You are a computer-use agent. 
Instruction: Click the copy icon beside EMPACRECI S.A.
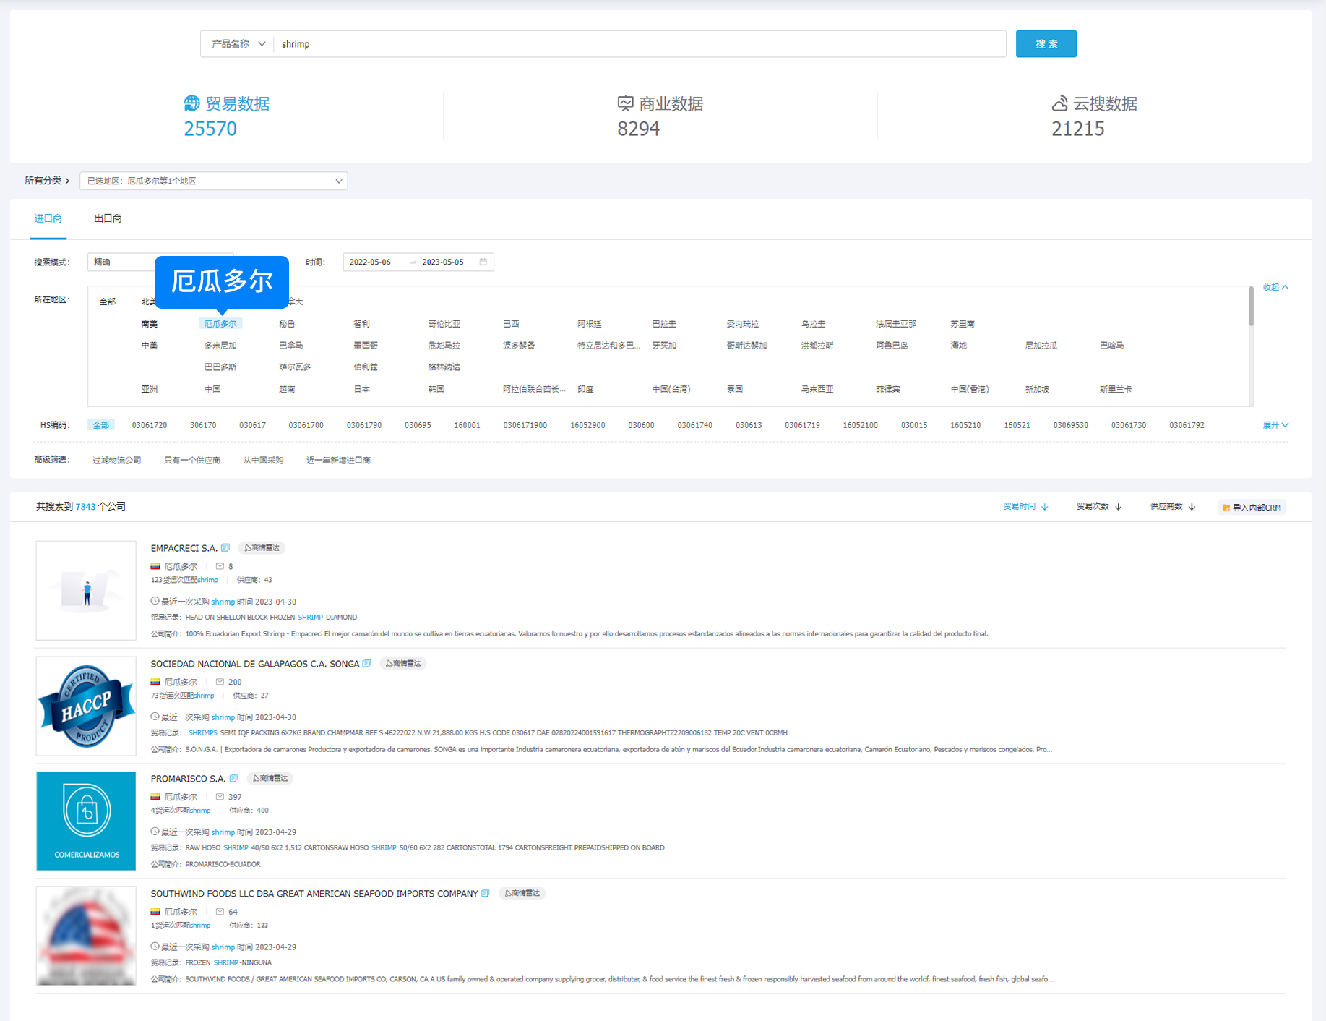point(225,548)
